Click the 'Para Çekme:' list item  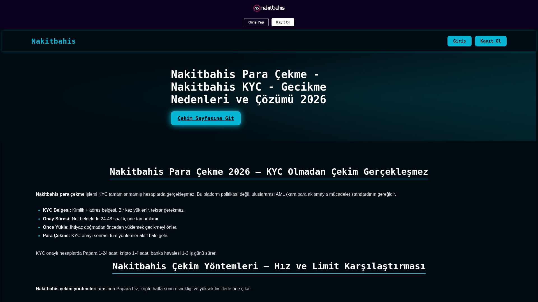(x=106, y=235)
